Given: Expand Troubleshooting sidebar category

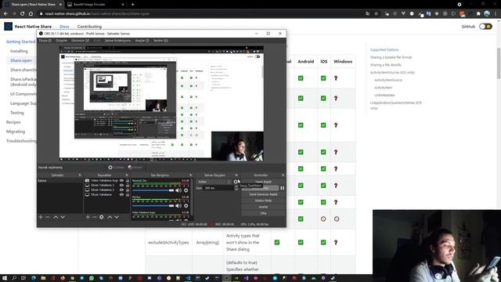Looking at the screenshot, I should click(x=21, y=141).
